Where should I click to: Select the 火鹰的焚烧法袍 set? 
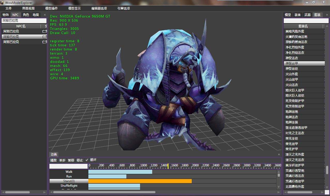point(304,37)
